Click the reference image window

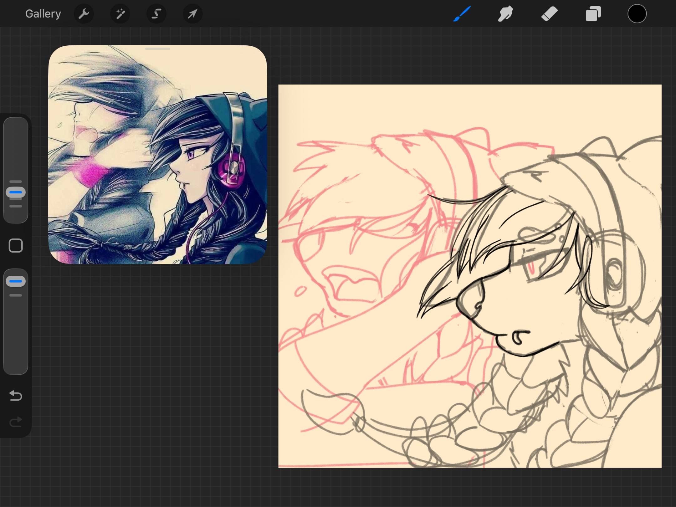click(x=158, y=155)
